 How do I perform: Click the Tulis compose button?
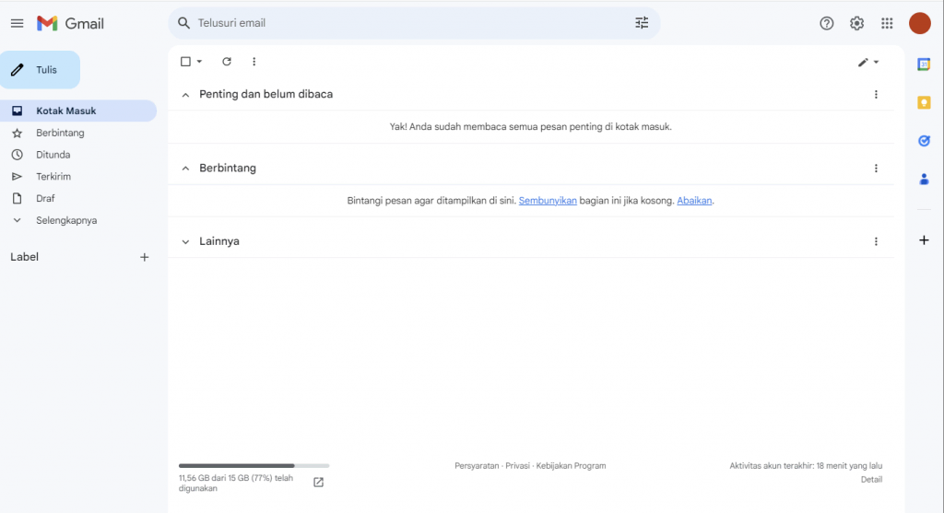pyautogui.click(x=40, y=70)
